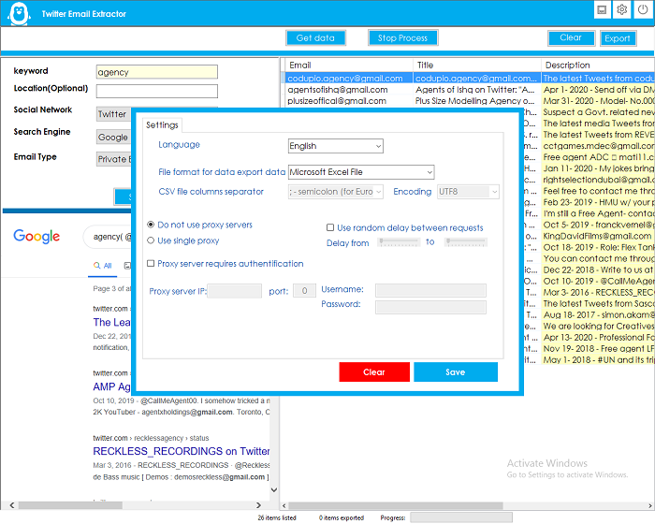Viewport: 655px width, 524px height.
Task: Click the Progress bar in status bar
Action: (460, 517)
